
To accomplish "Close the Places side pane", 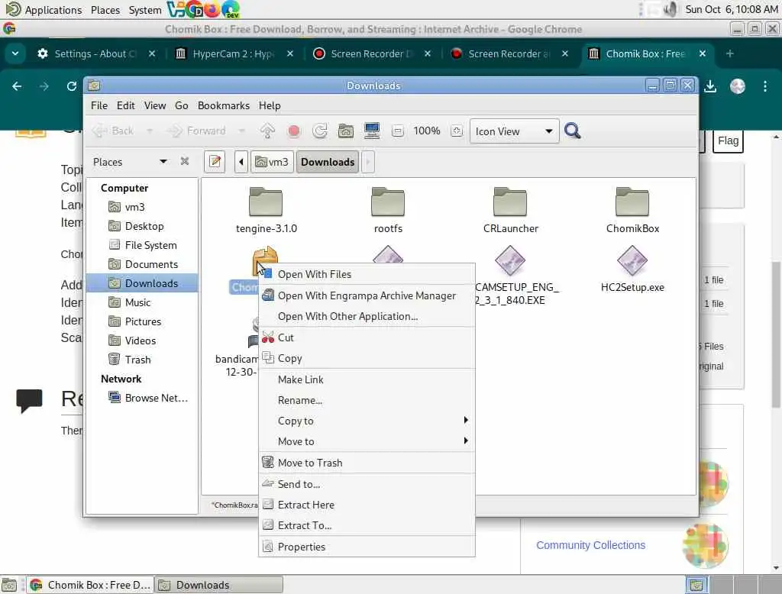I will pyautogui.click(x=185, y=161).
